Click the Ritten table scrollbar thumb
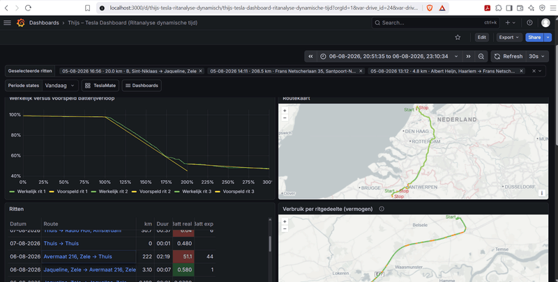Screen dimensions: 558x282 point(270,244)
